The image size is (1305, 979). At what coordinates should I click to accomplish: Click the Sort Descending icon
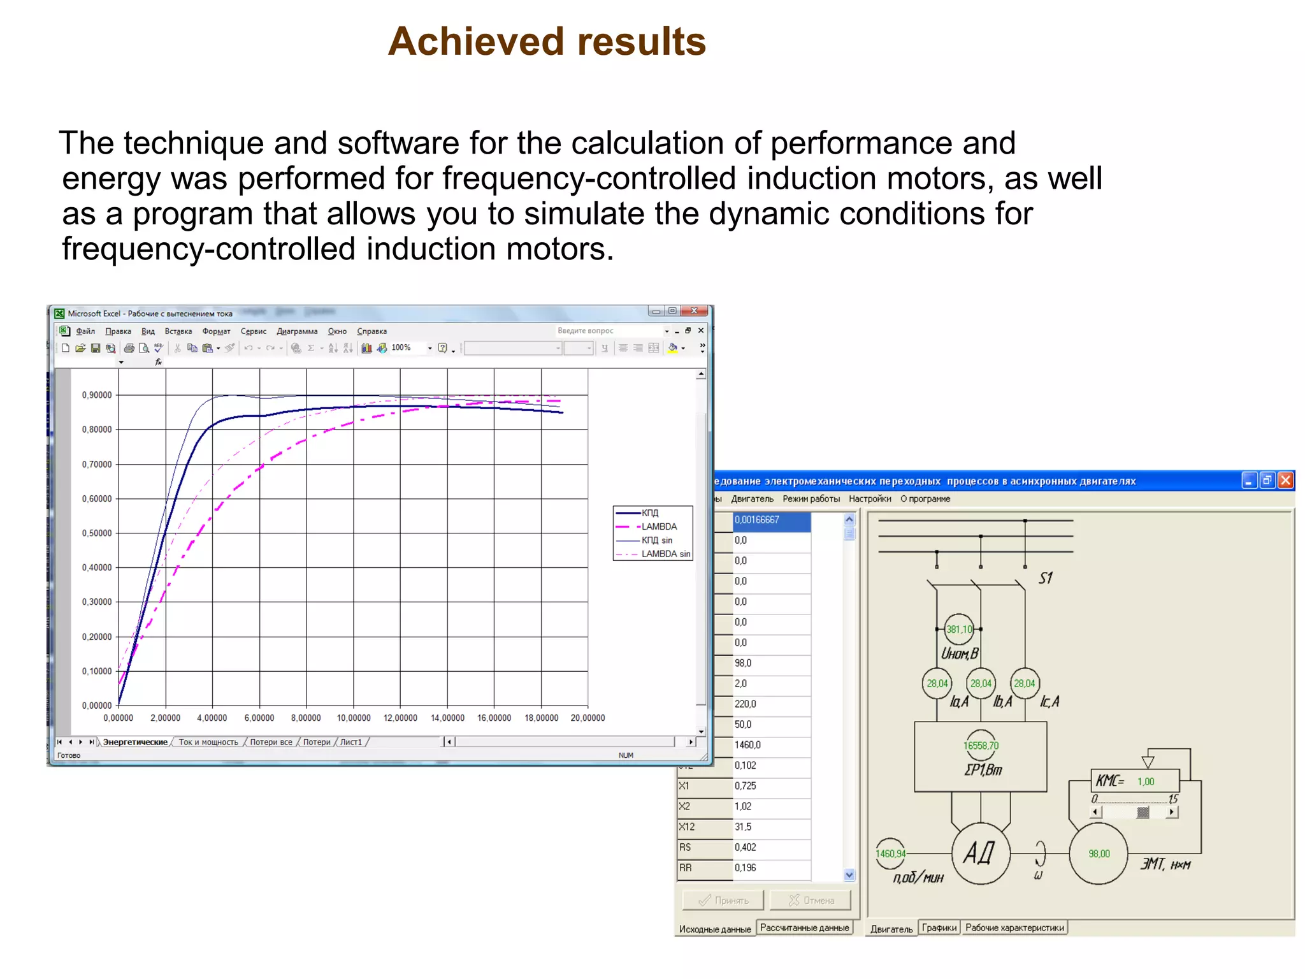348,348
